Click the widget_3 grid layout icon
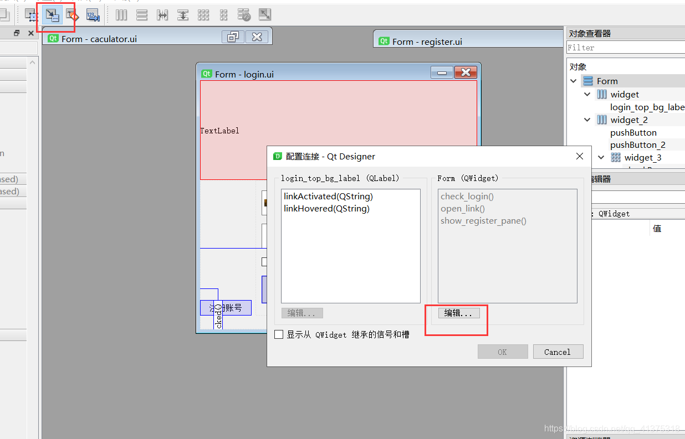 616,157
